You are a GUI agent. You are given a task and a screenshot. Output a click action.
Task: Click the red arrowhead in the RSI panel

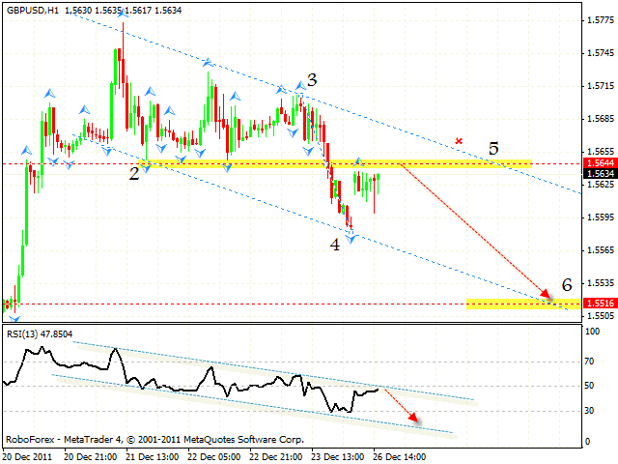point(415,420)
